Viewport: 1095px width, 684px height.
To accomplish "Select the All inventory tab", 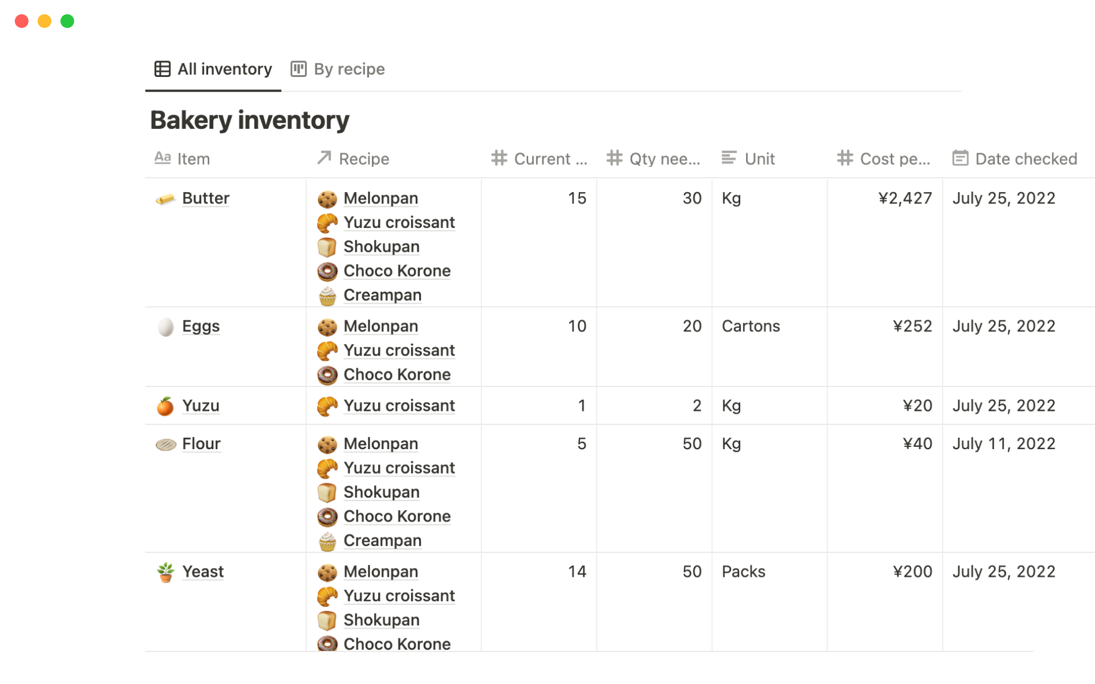I will point(214,69).
